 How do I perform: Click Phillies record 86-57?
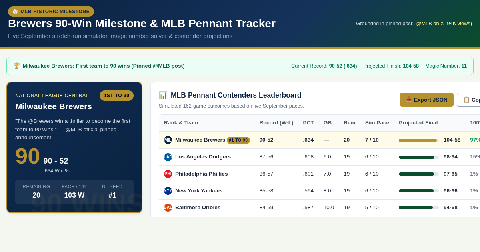coord(266,174)
